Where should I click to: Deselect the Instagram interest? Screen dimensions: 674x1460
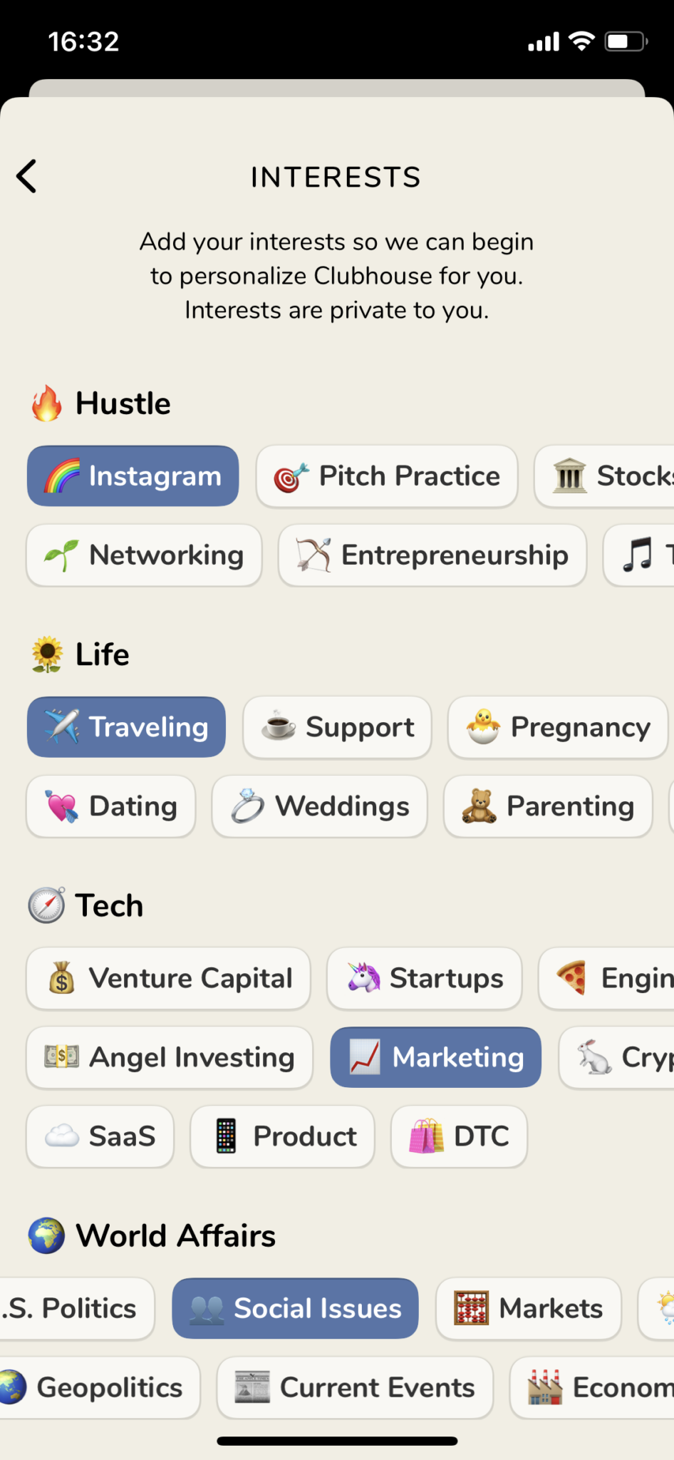click(133, 476)
